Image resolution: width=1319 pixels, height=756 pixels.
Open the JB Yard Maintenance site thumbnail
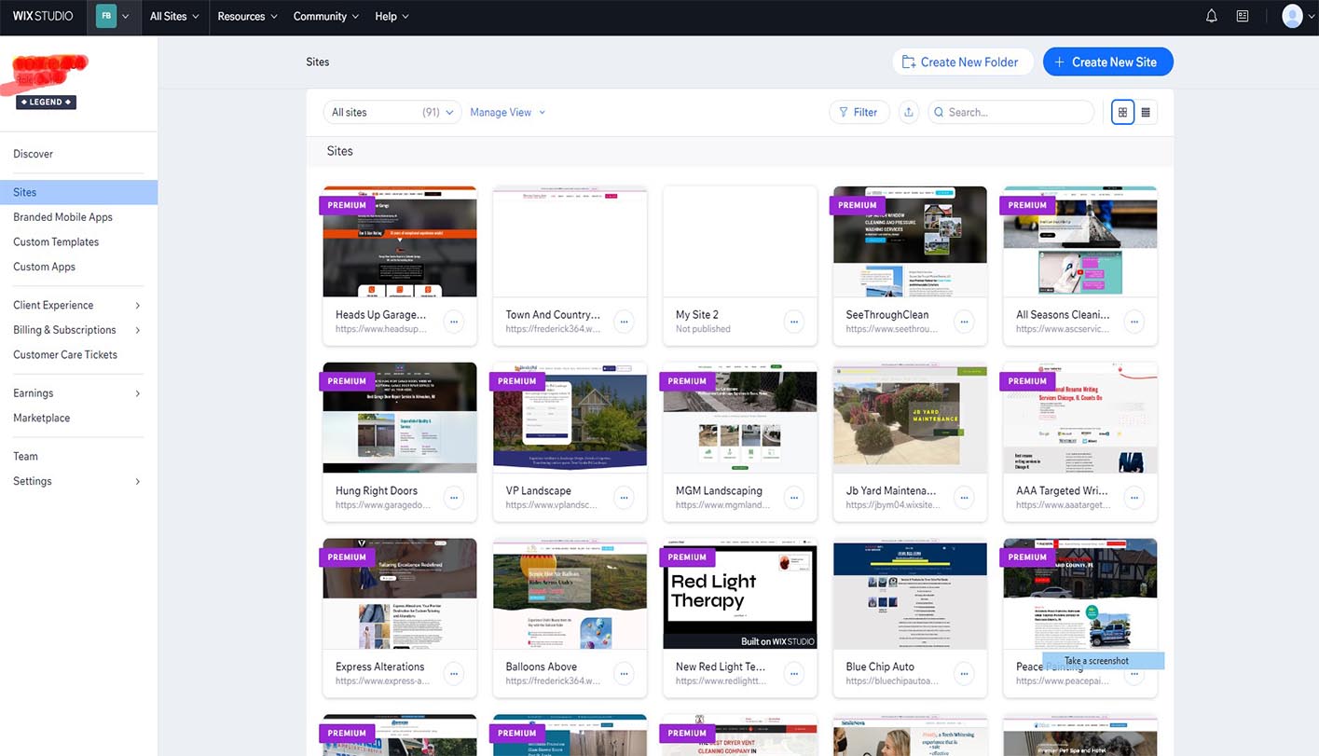tap(910, 418)
